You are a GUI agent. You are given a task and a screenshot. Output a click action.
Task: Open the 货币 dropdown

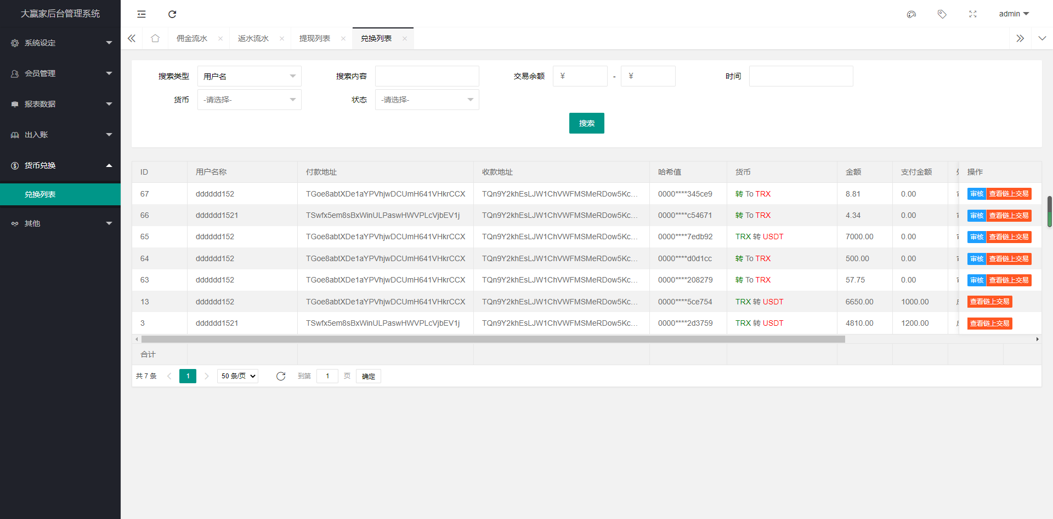pyautogui.click(x=250, y=100)
